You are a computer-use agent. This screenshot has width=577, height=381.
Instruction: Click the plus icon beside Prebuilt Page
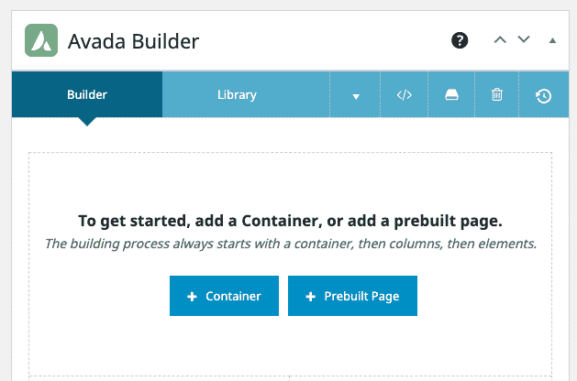click(x=311, y=297)
